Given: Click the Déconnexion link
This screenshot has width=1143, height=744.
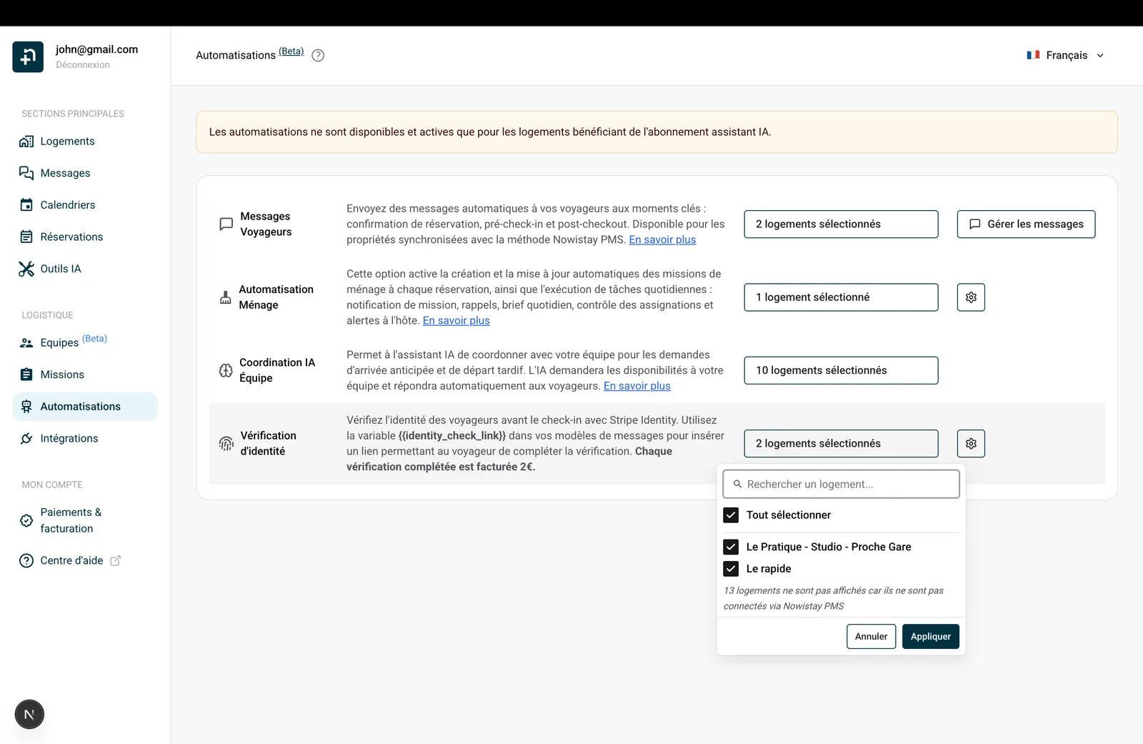Looking at the screenshot, I should point(83,65).
